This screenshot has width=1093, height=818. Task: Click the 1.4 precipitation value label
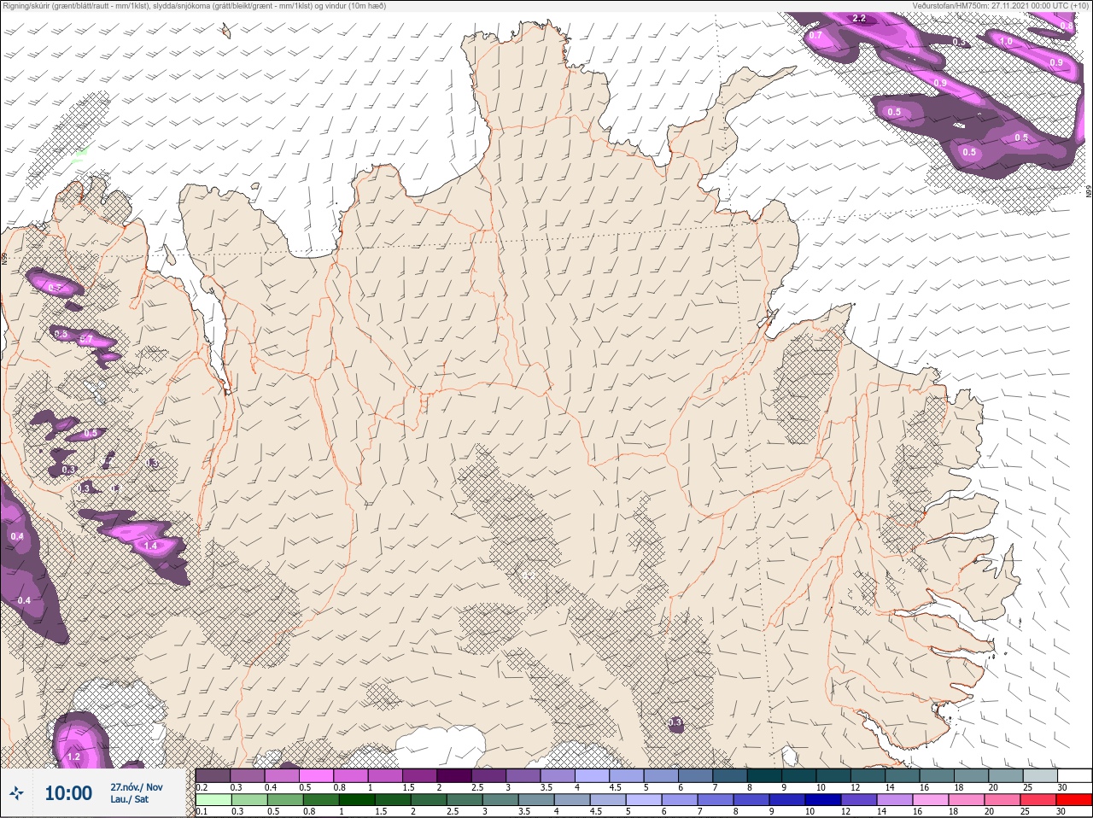(151, 546)
